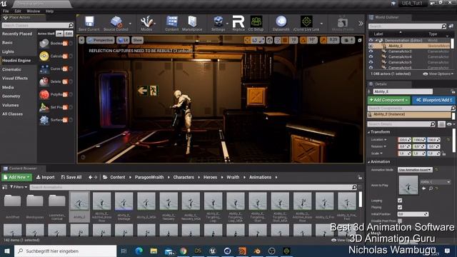Open Google Chrome from the taskbar
The image size is (457, 257).
pyautogui.click(x=184, y=251)
